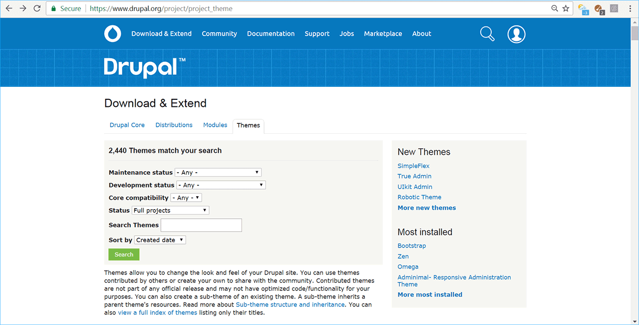
Task: Switch to the Drupal Core tab
Action: click(127, 125)
